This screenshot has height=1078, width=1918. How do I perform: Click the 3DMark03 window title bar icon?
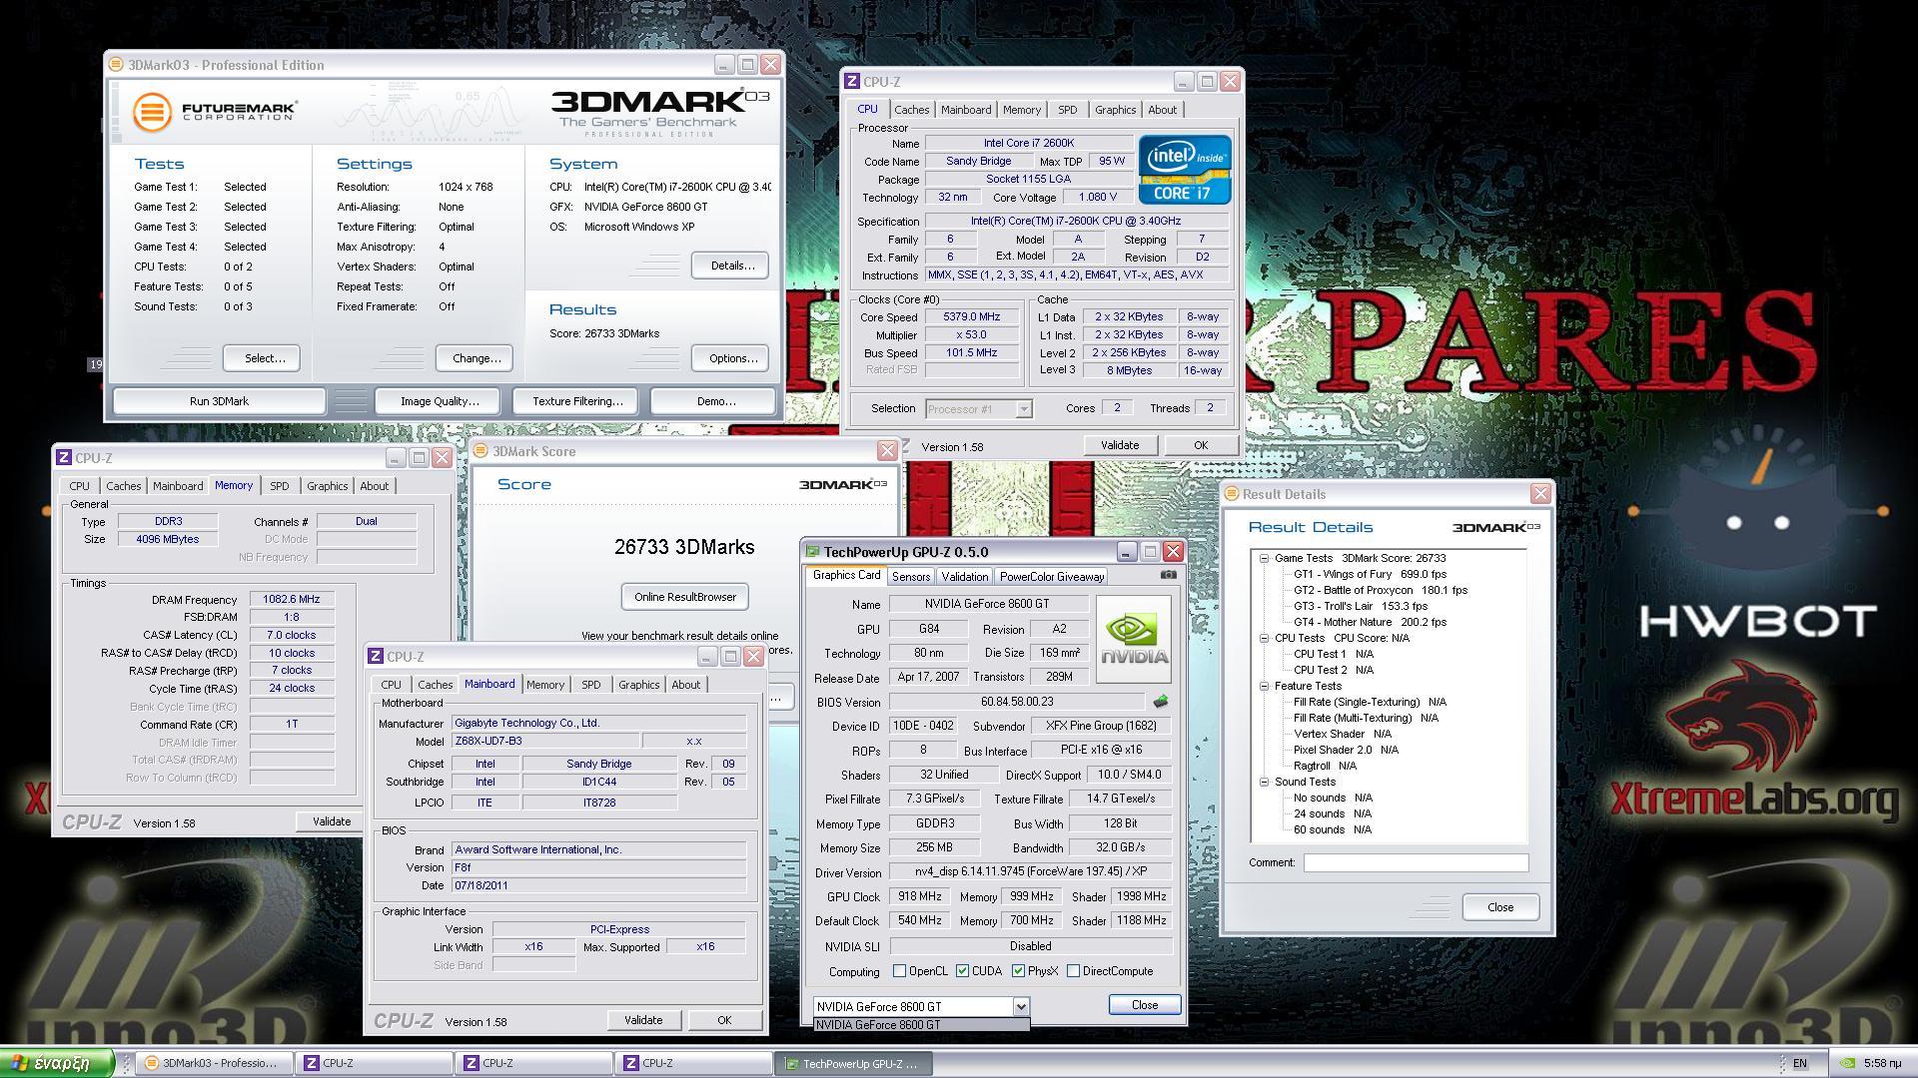click(x=117, y=65)
